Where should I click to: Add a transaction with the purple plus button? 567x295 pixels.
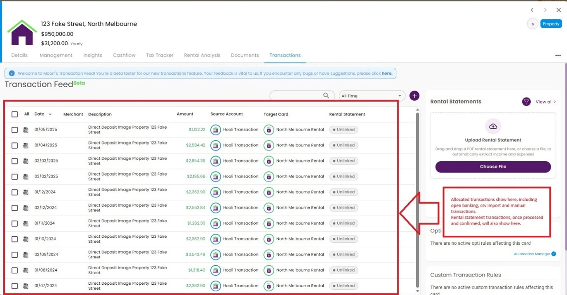pyautogui.click(x=414, y=95)
